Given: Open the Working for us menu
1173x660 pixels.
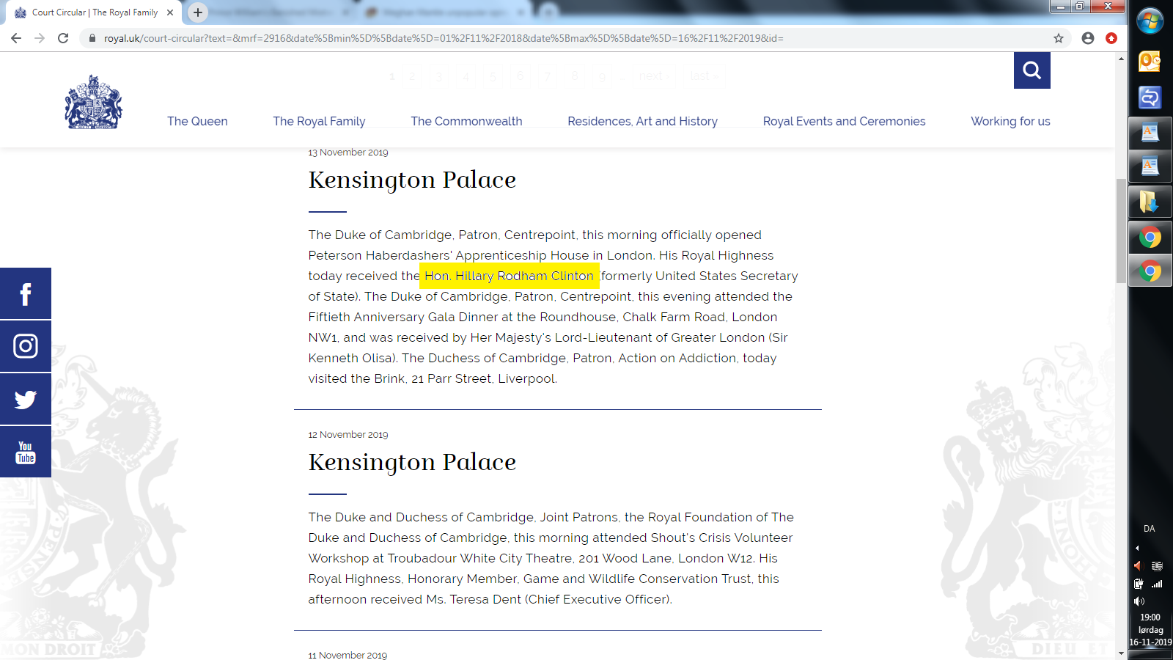Looking at the screenshot, I should pyautogui.click(x=1010, y=121).
